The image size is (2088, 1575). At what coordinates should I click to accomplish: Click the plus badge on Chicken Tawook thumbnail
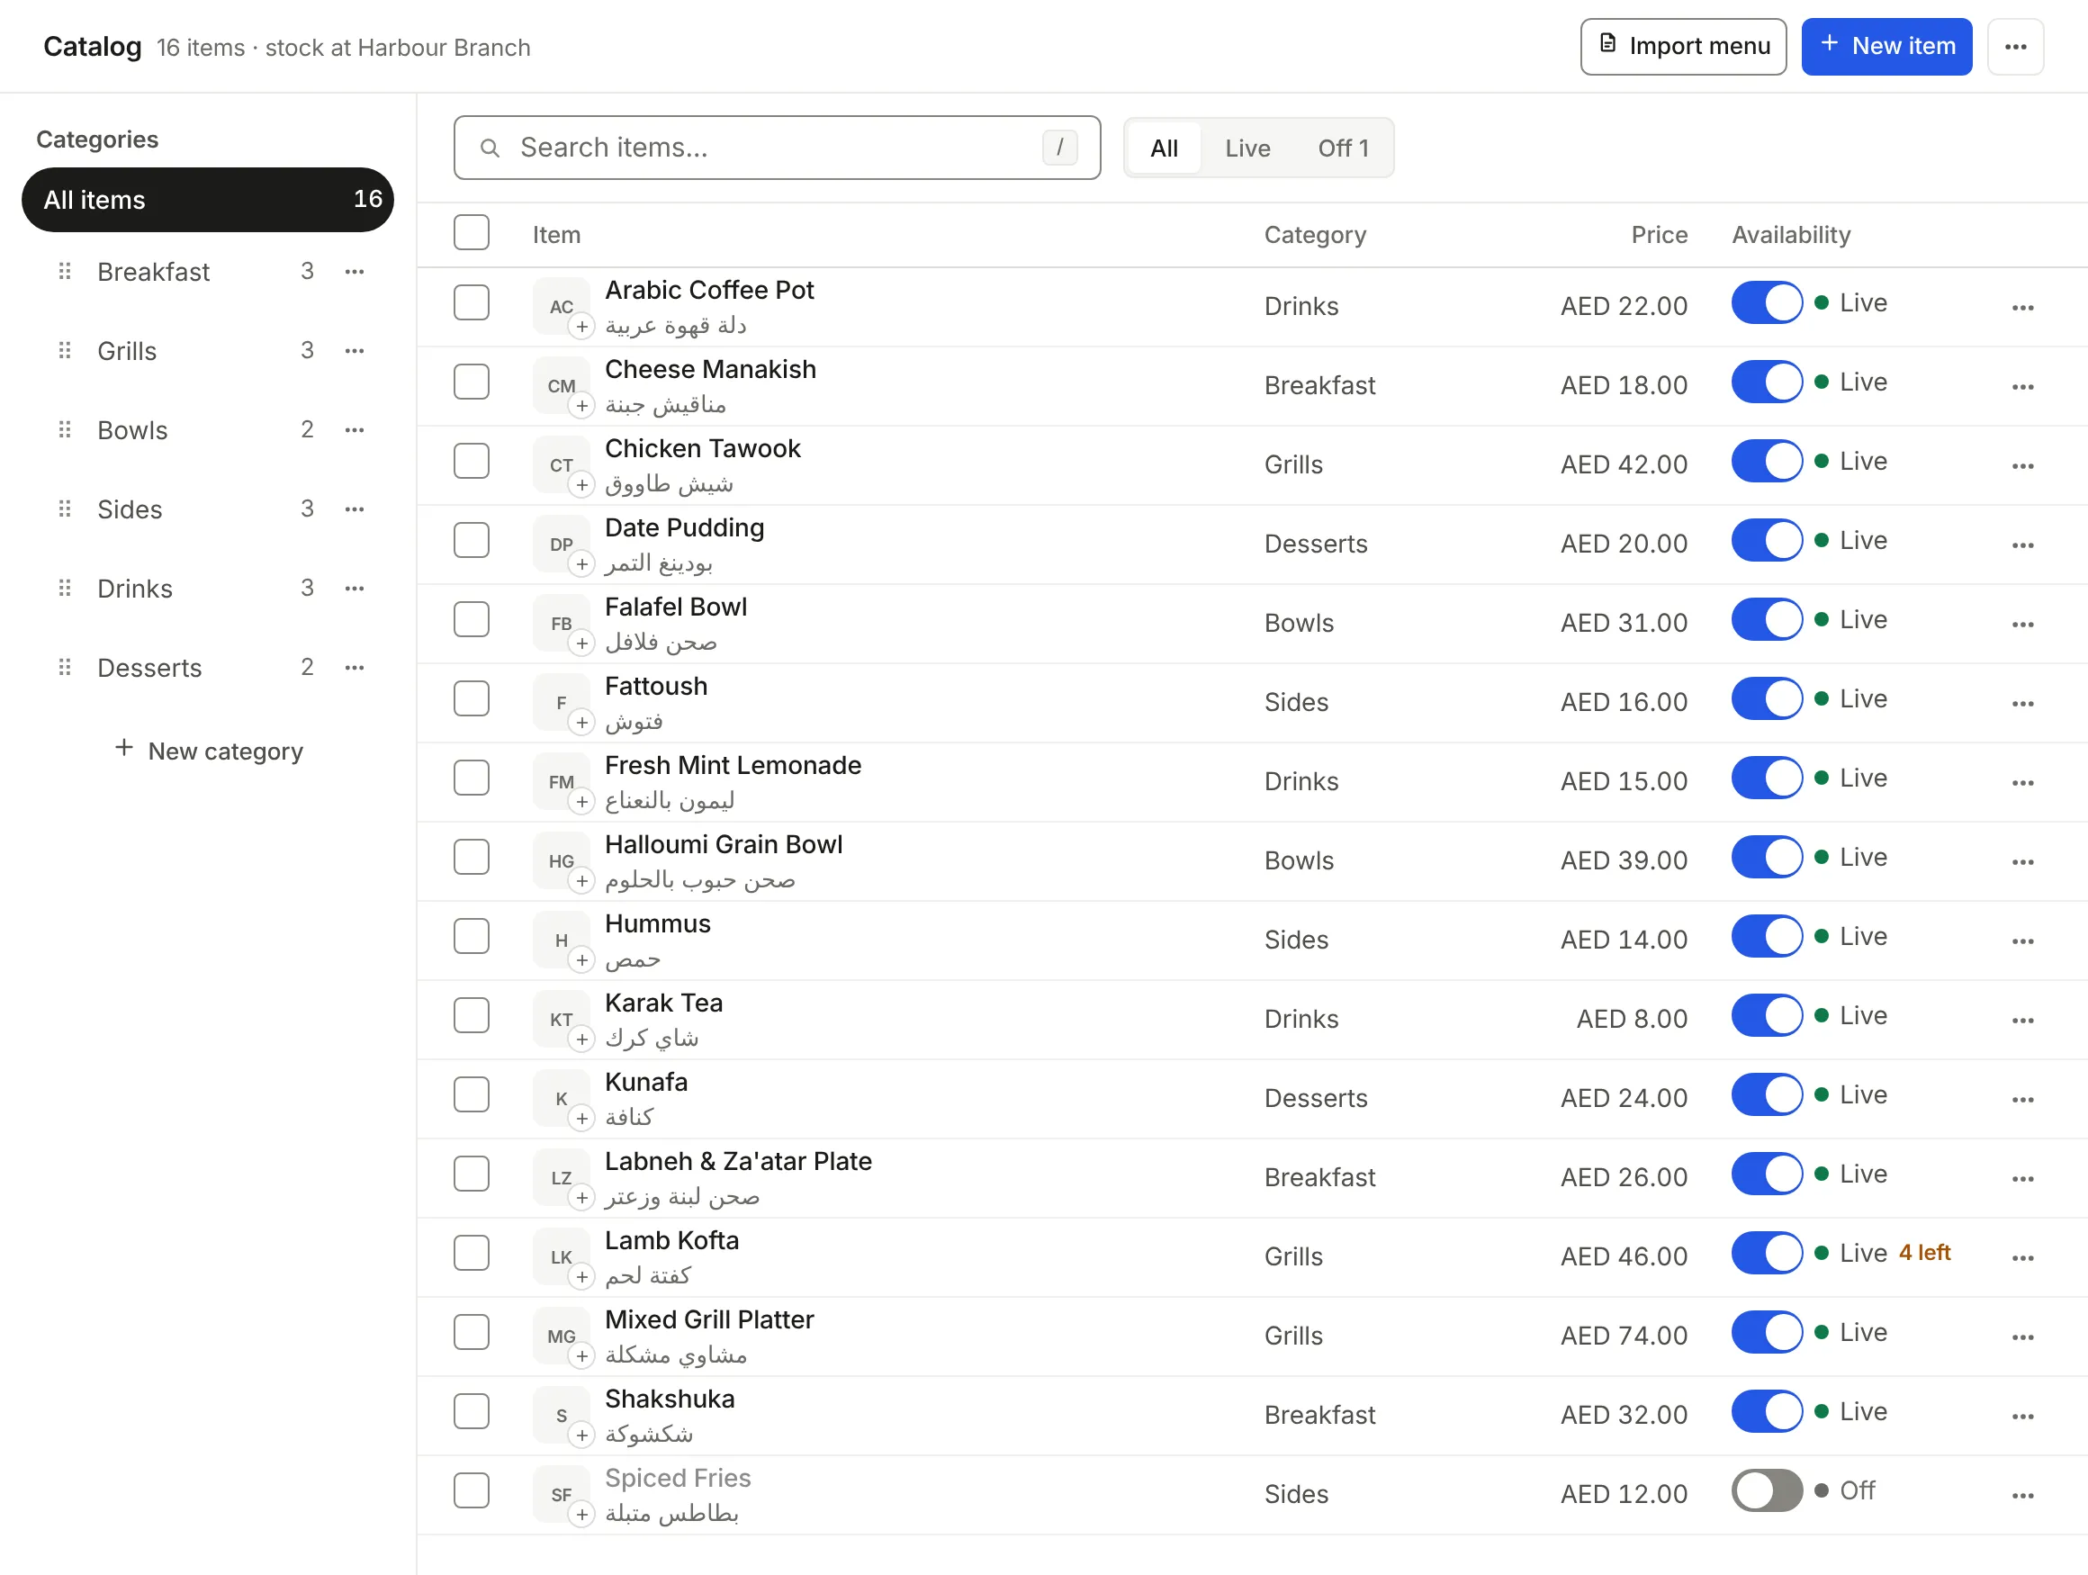[x=581, y=486]
